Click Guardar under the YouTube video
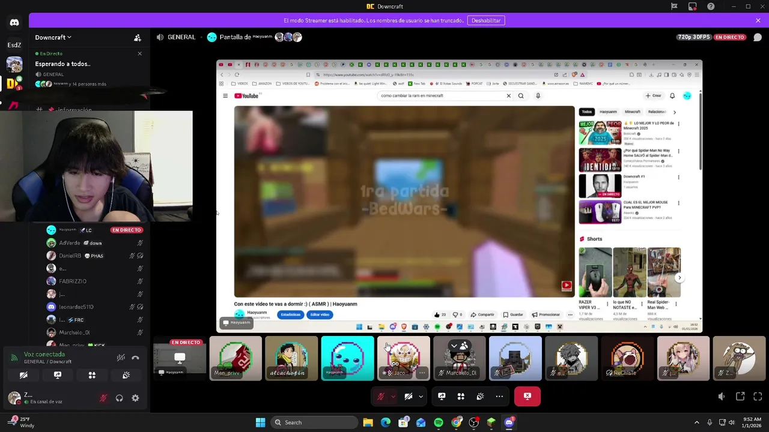Screen dimensions: 769x432 tap(514, 314)
